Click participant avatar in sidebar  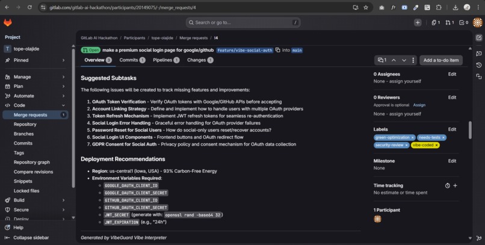click(x=377, y=219)
